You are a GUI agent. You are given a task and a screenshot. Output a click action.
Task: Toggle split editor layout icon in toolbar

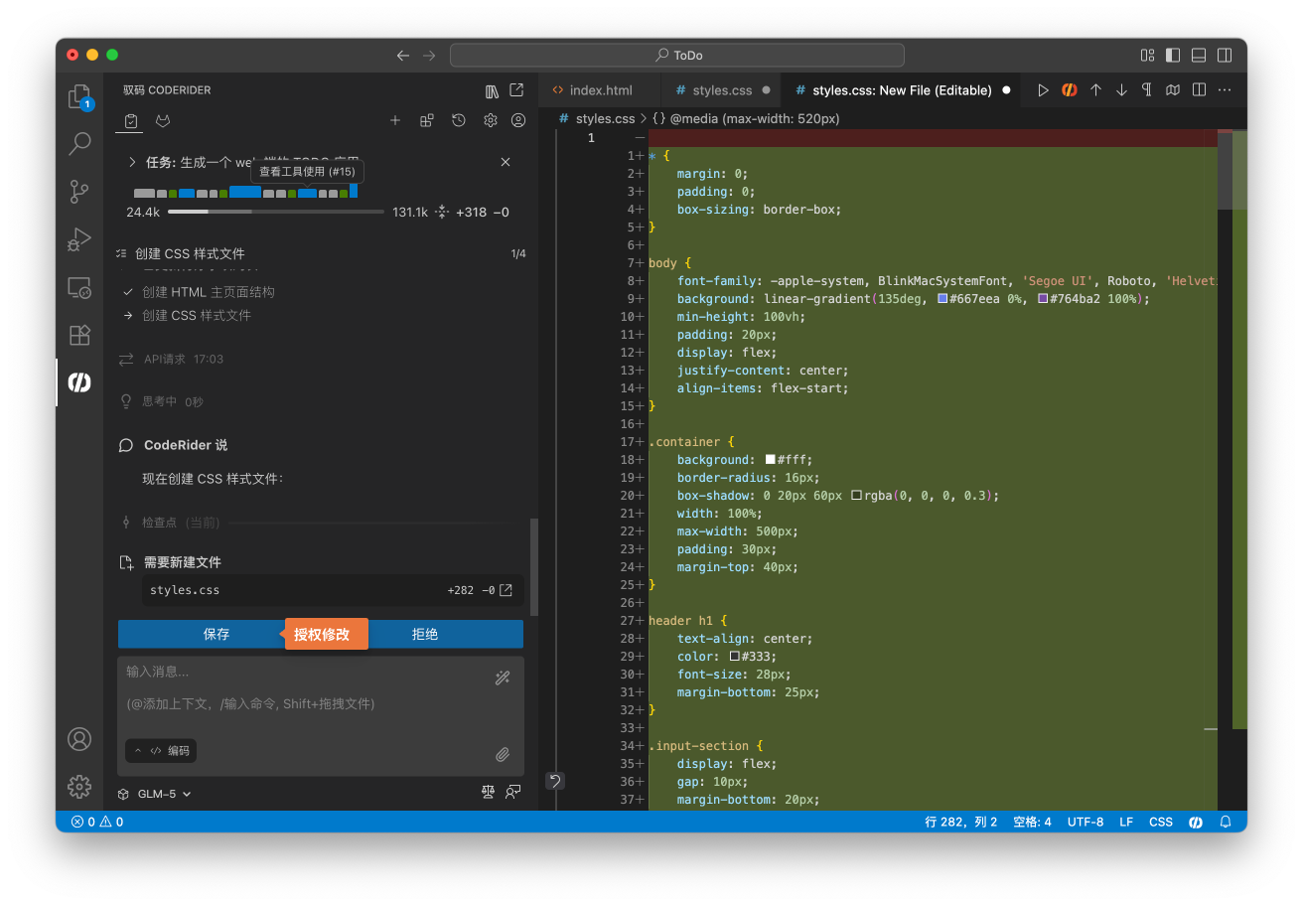coord(1199,90)
